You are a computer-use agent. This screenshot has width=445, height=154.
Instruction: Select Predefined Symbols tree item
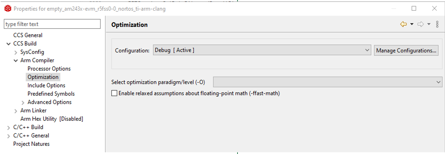click(51, 94)
